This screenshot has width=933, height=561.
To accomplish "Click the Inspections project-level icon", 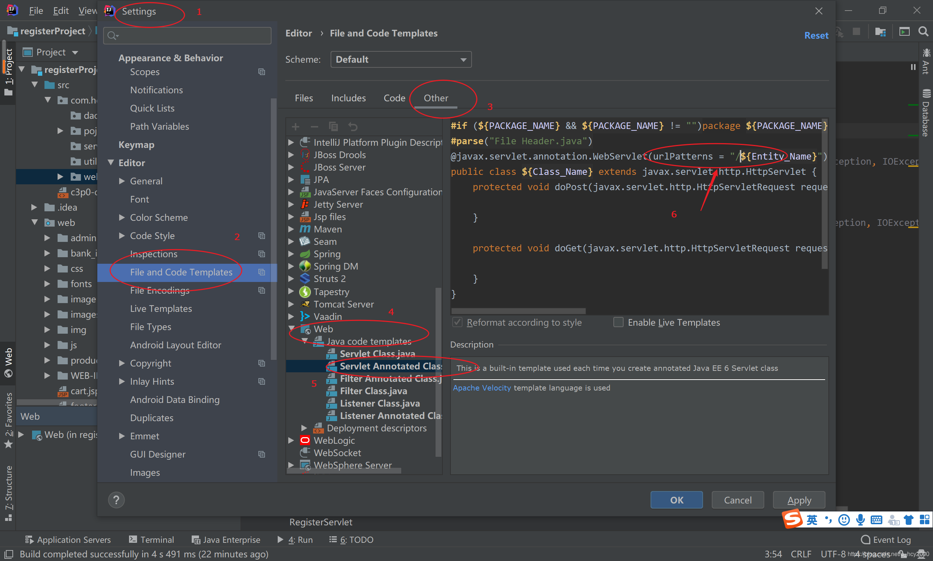I will click(261, 254).
